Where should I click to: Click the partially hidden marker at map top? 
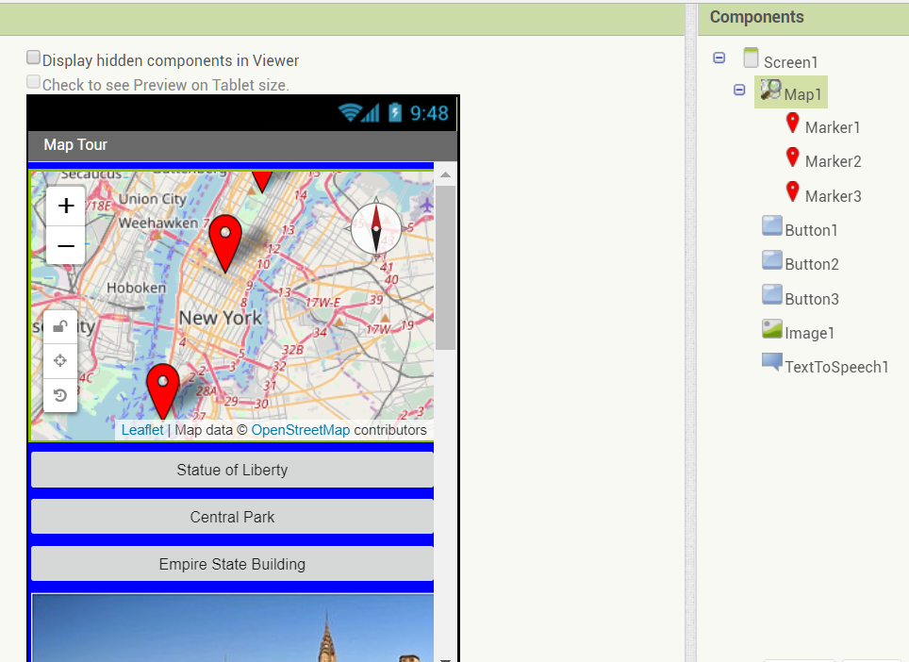[262, 181]
